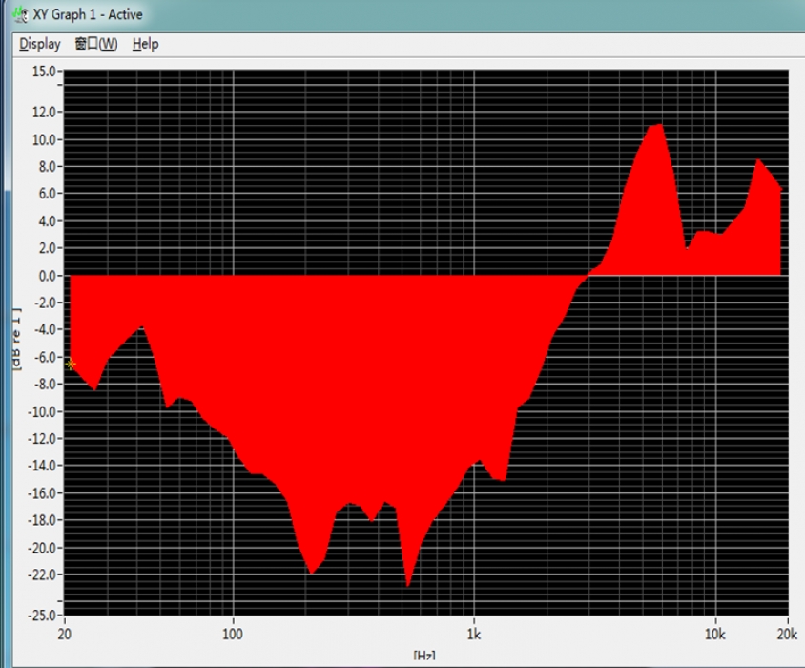The width and height of the screenshot is (805, 668).
Task: Click the 100 label on frequency axis
Action: click(x=233, y=634)
